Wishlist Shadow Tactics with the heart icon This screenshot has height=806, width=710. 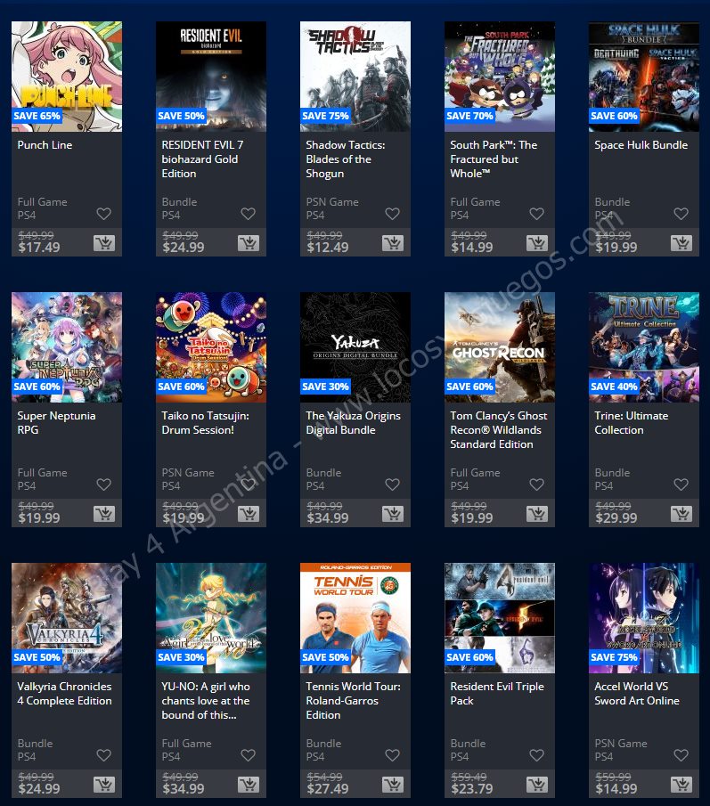tap(393, 214)
